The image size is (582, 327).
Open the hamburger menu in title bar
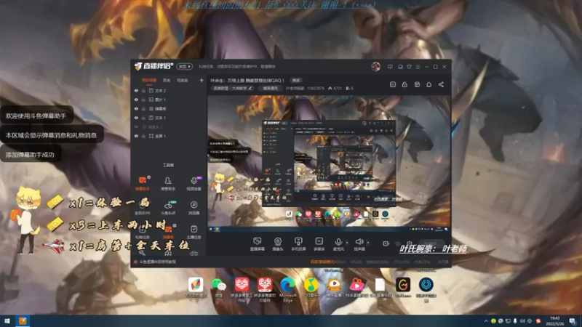[x=418, y=67]
